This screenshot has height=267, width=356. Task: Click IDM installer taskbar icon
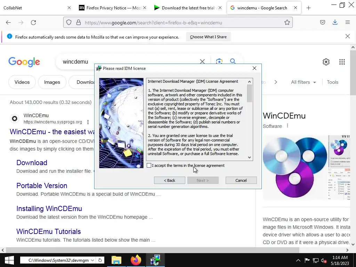155,260
